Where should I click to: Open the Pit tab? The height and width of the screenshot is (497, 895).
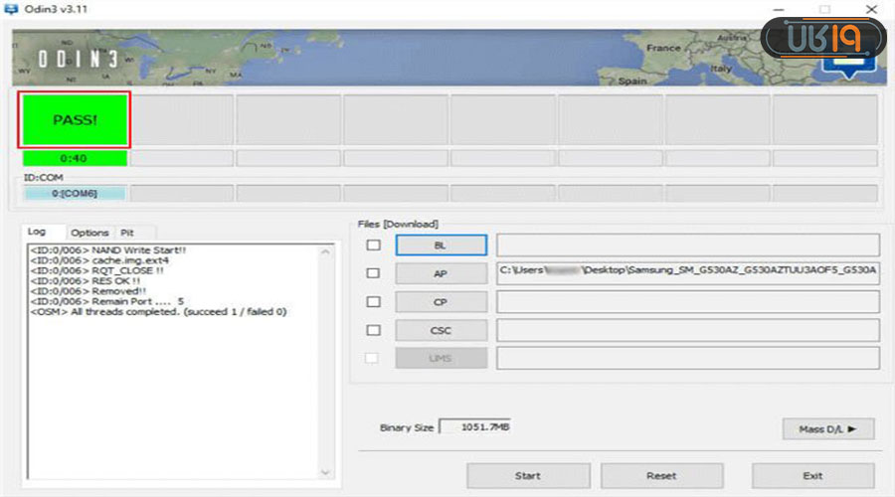[127, 233]
